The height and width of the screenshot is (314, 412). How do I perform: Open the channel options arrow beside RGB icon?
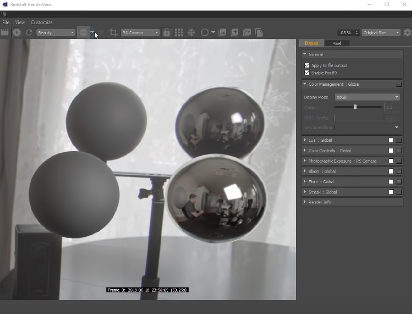(x=92, y=32)
